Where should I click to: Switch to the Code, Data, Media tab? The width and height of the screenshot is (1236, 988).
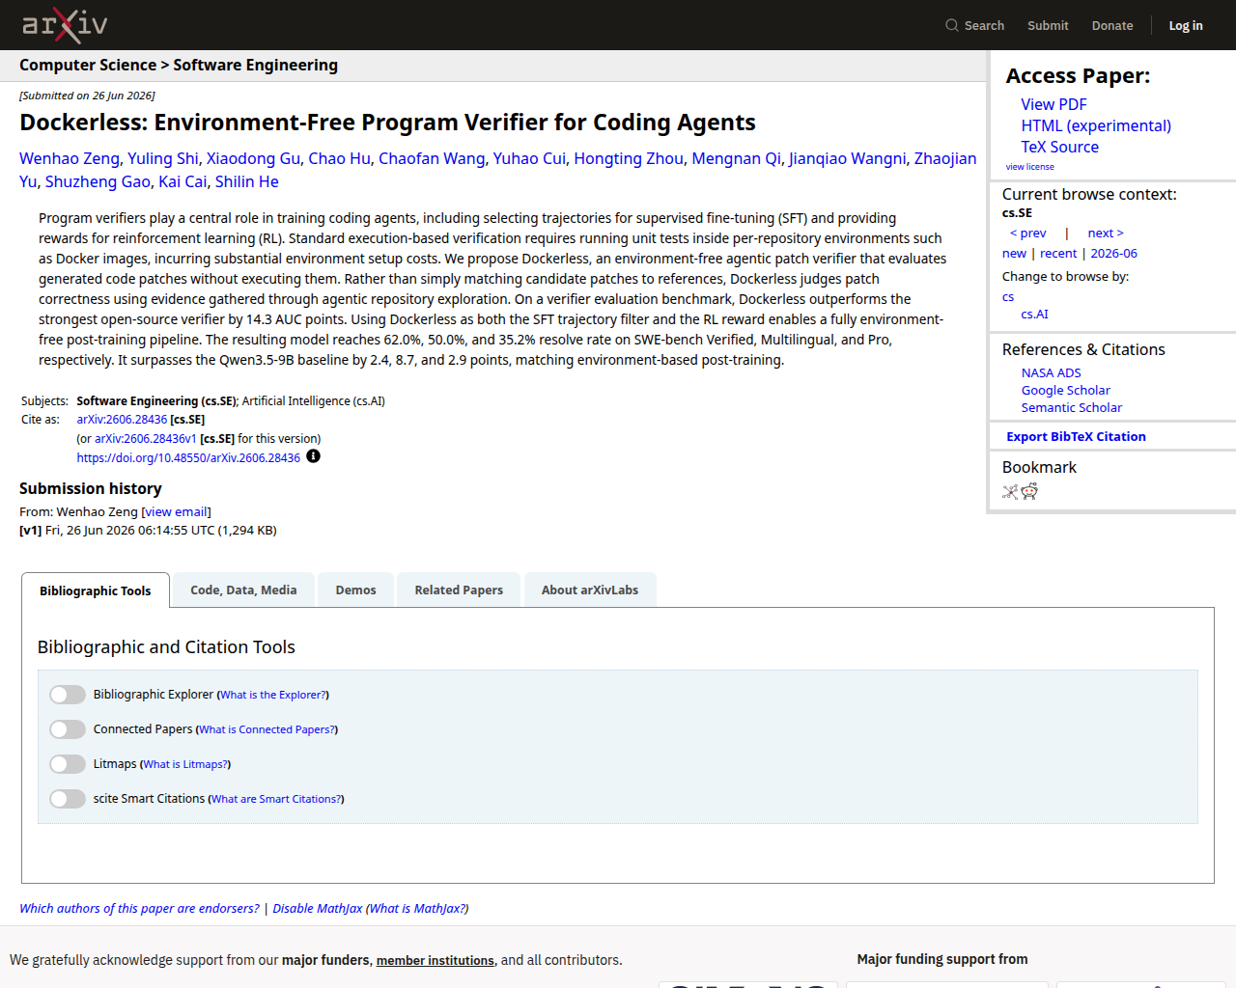(x=243, y=590)
